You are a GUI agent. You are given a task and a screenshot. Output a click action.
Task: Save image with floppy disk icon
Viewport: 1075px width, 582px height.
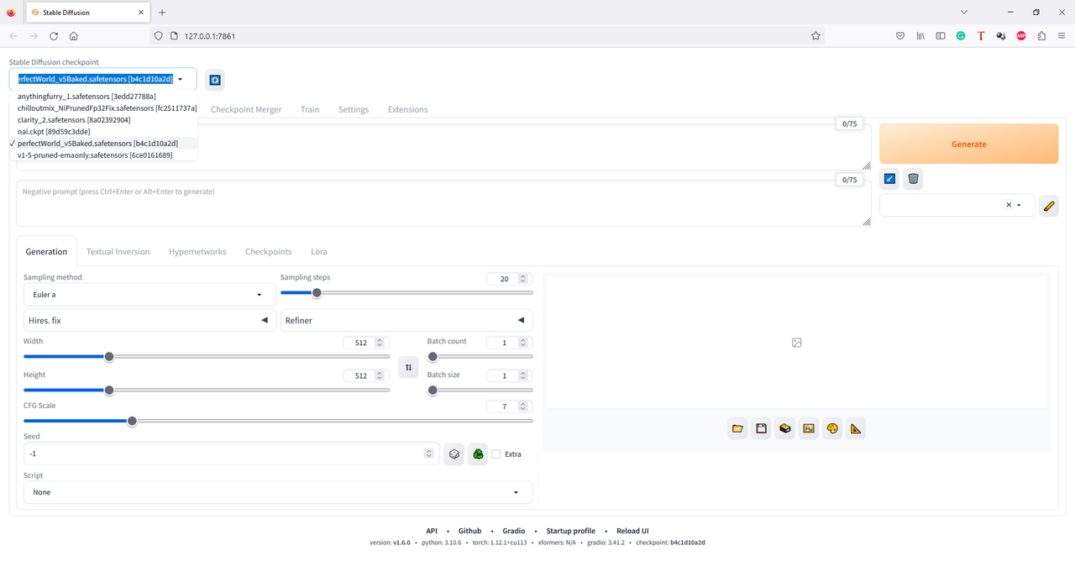761,428
